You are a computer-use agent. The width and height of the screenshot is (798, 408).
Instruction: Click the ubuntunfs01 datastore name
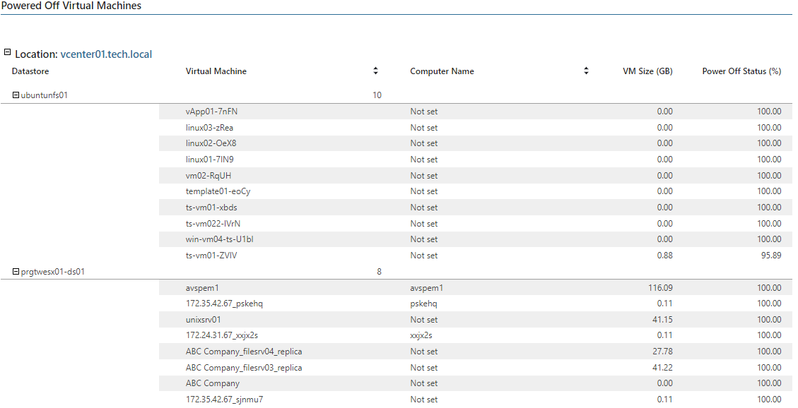45,95
